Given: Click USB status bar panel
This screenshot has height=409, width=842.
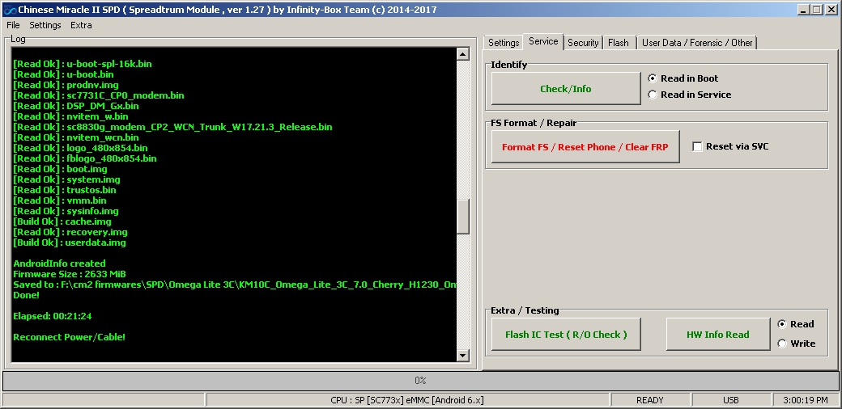Looking at the screenshot, I should [x=731, y=400].
